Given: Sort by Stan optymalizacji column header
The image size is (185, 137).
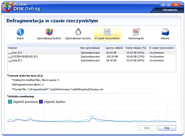Looking at the screenshot, I should point(92,48).
